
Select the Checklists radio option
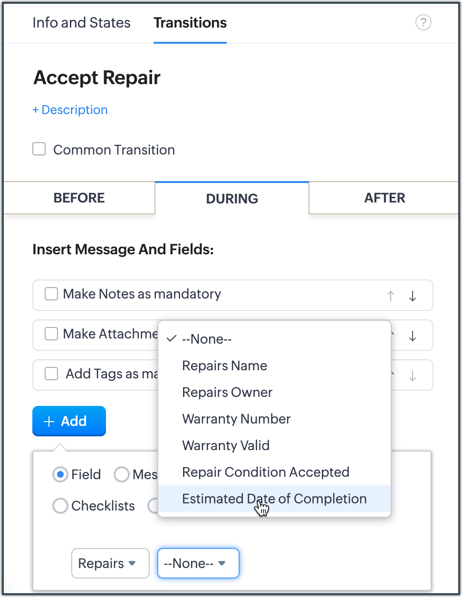click(60, 506)
